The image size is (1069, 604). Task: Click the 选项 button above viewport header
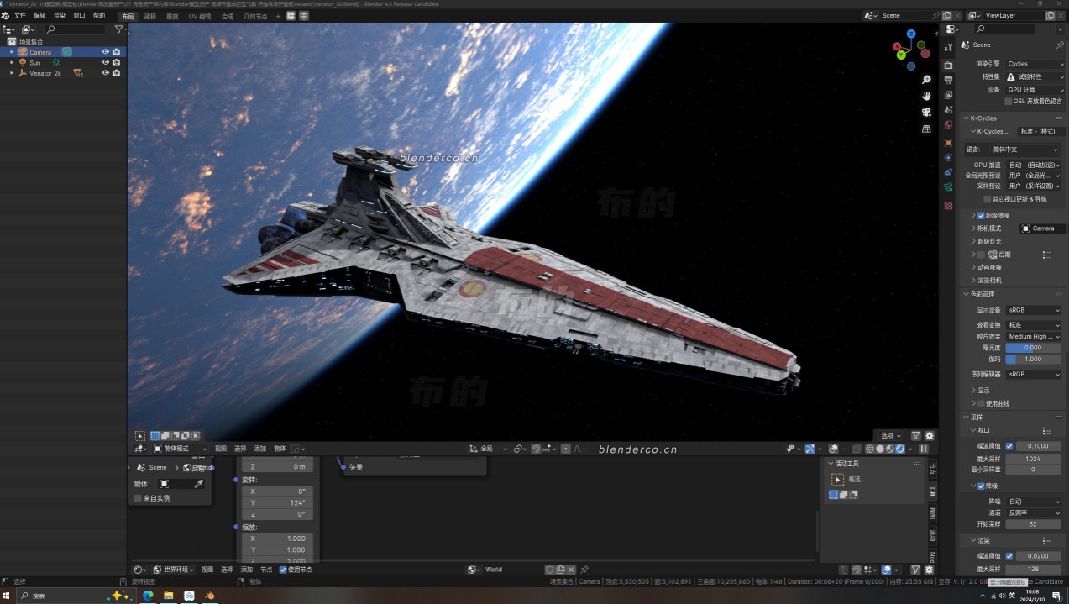pyautogui.click(x=890, y=436)
